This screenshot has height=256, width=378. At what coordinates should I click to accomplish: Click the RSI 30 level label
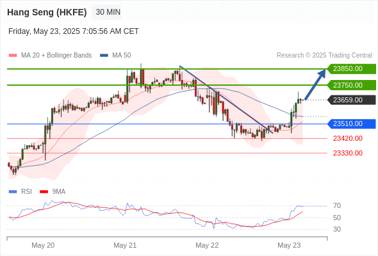[337, 229]
